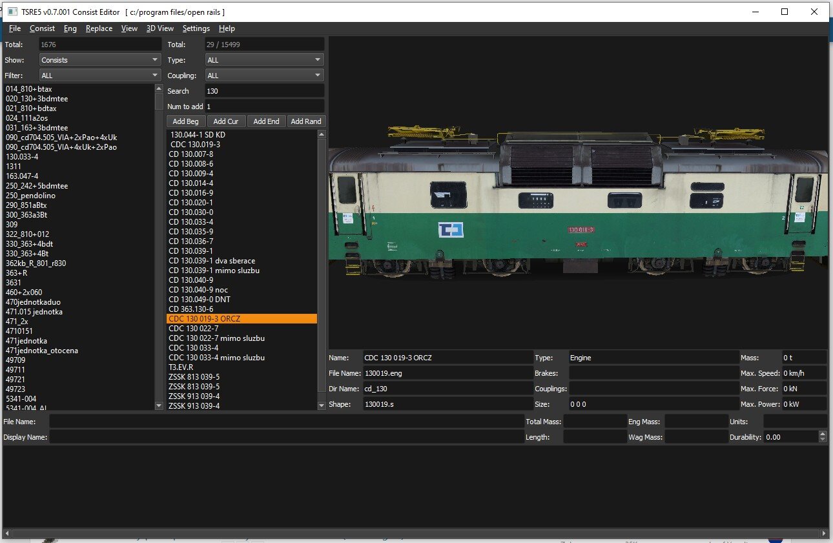
Task: Expand the consist Filter dropdown
Action: point(99,76)
